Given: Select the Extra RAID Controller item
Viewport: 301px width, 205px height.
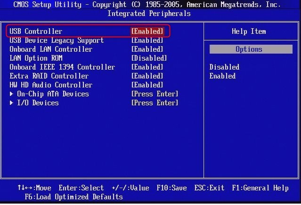Looking at the screenshot, I should click(49, 76).
